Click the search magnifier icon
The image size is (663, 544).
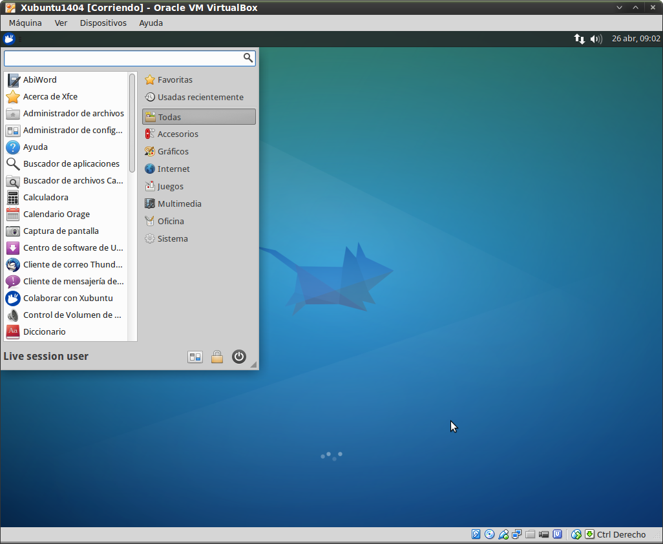coord(248,58)
